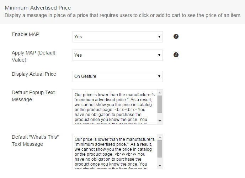Click the scrollbar thumb in the "What's This" box
245x178 pixels.
[160, 148]
